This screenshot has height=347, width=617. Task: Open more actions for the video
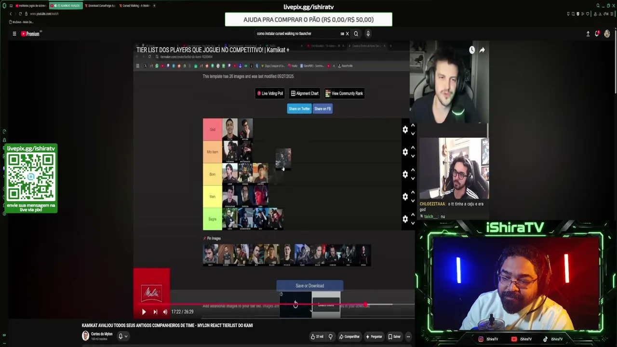coord(408,336)
